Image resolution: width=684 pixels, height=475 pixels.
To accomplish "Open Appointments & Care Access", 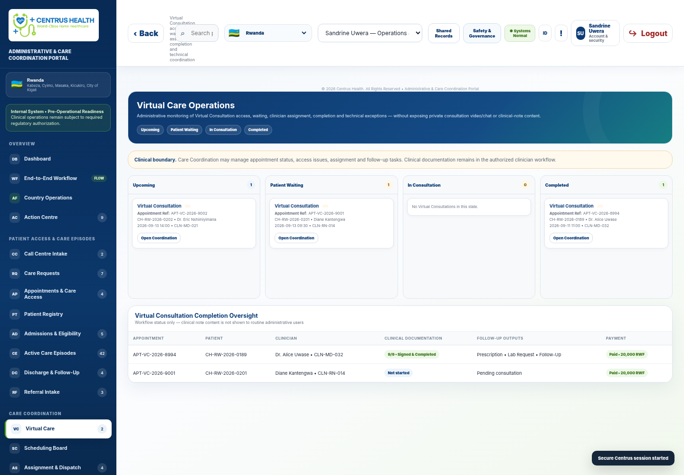I will click(58, 294).
